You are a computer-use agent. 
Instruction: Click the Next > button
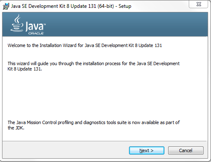[147, 150]
